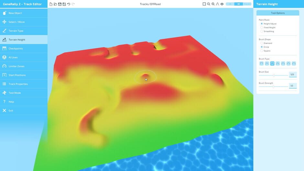Set brush shape to Diamond
304x171 pixels.
262,43
